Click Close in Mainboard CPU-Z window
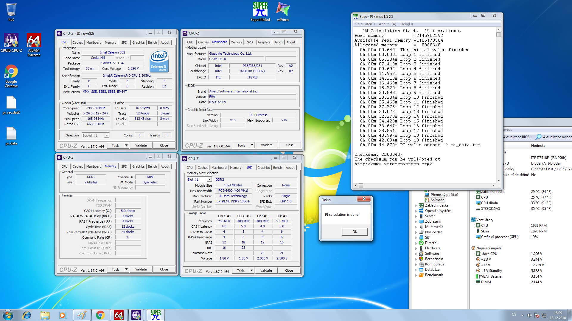The image size is (572, 321). pyautogui.click(x=290, y=145)
